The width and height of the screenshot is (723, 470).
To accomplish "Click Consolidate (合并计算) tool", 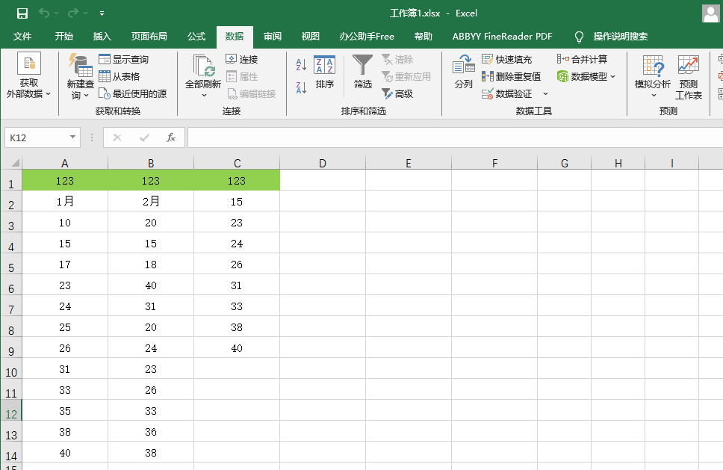I will tap(583, 59).
